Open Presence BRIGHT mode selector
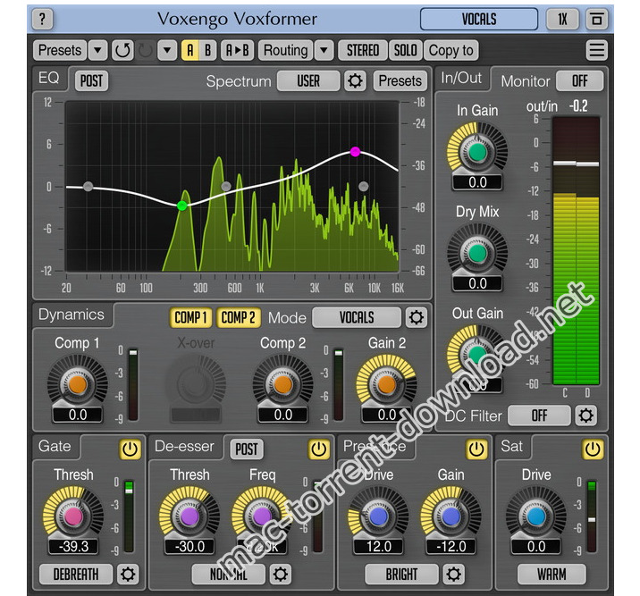The image size is (640, 596). click(401, 574)
